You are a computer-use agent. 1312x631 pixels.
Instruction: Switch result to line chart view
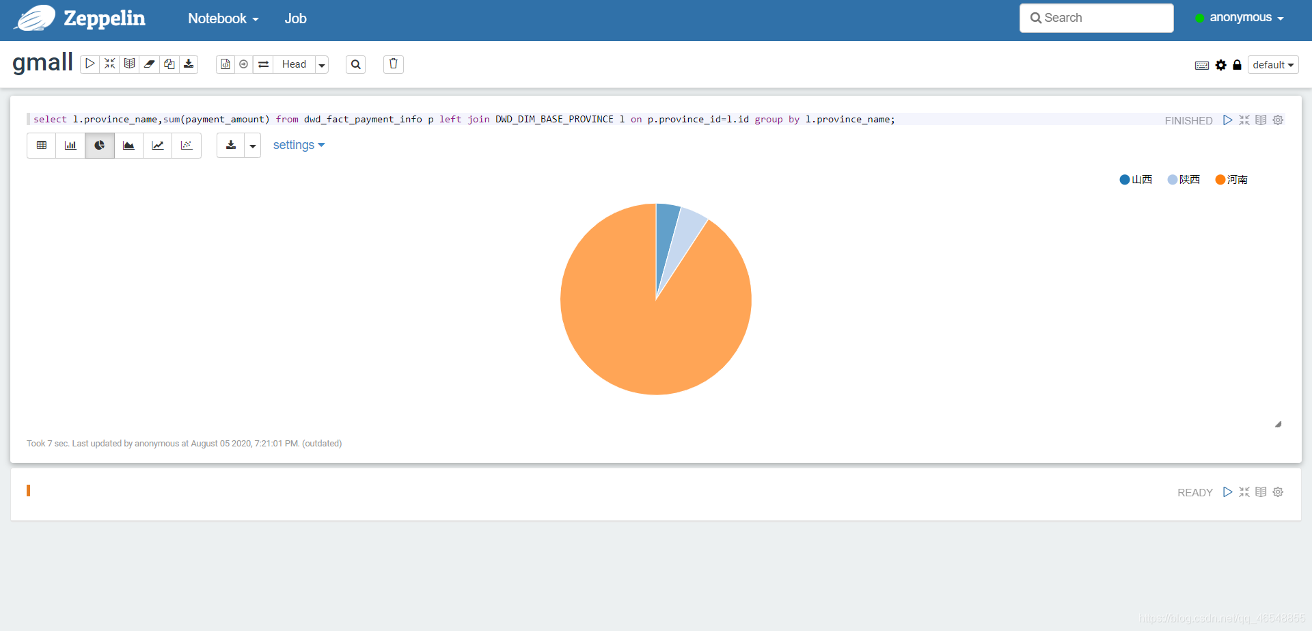click(x=158, y=145)
